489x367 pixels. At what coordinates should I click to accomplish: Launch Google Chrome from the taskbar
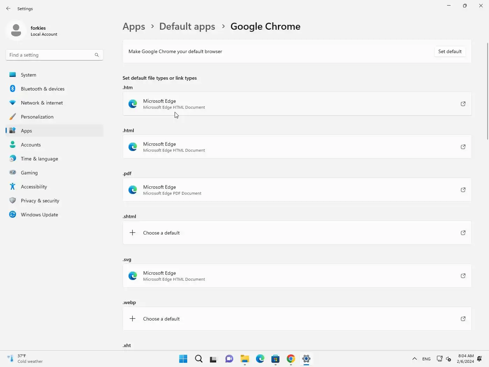point(291,359)
